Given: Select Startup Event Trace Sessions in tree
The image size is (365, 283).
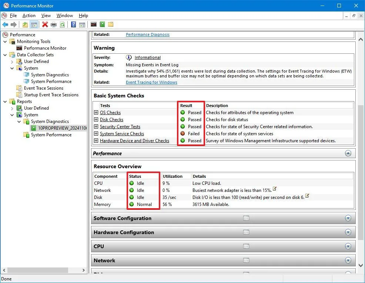Looking at the screenshot, I should click(51, 95).
